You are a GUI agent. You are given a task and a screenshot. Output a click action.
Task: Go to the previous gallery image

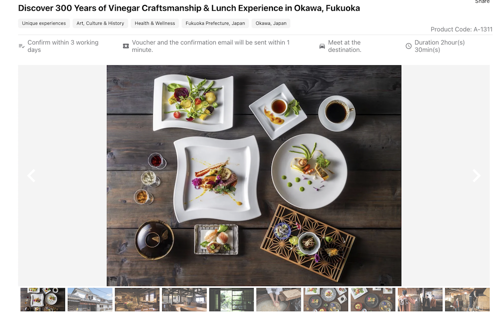[31, 176]
